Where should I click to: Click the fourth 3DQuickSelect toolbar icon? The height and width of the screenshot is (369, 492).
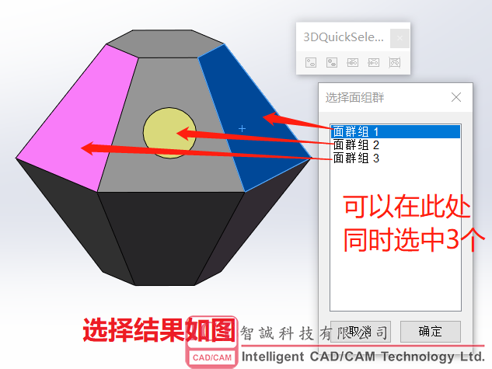(x=373, y=62)
